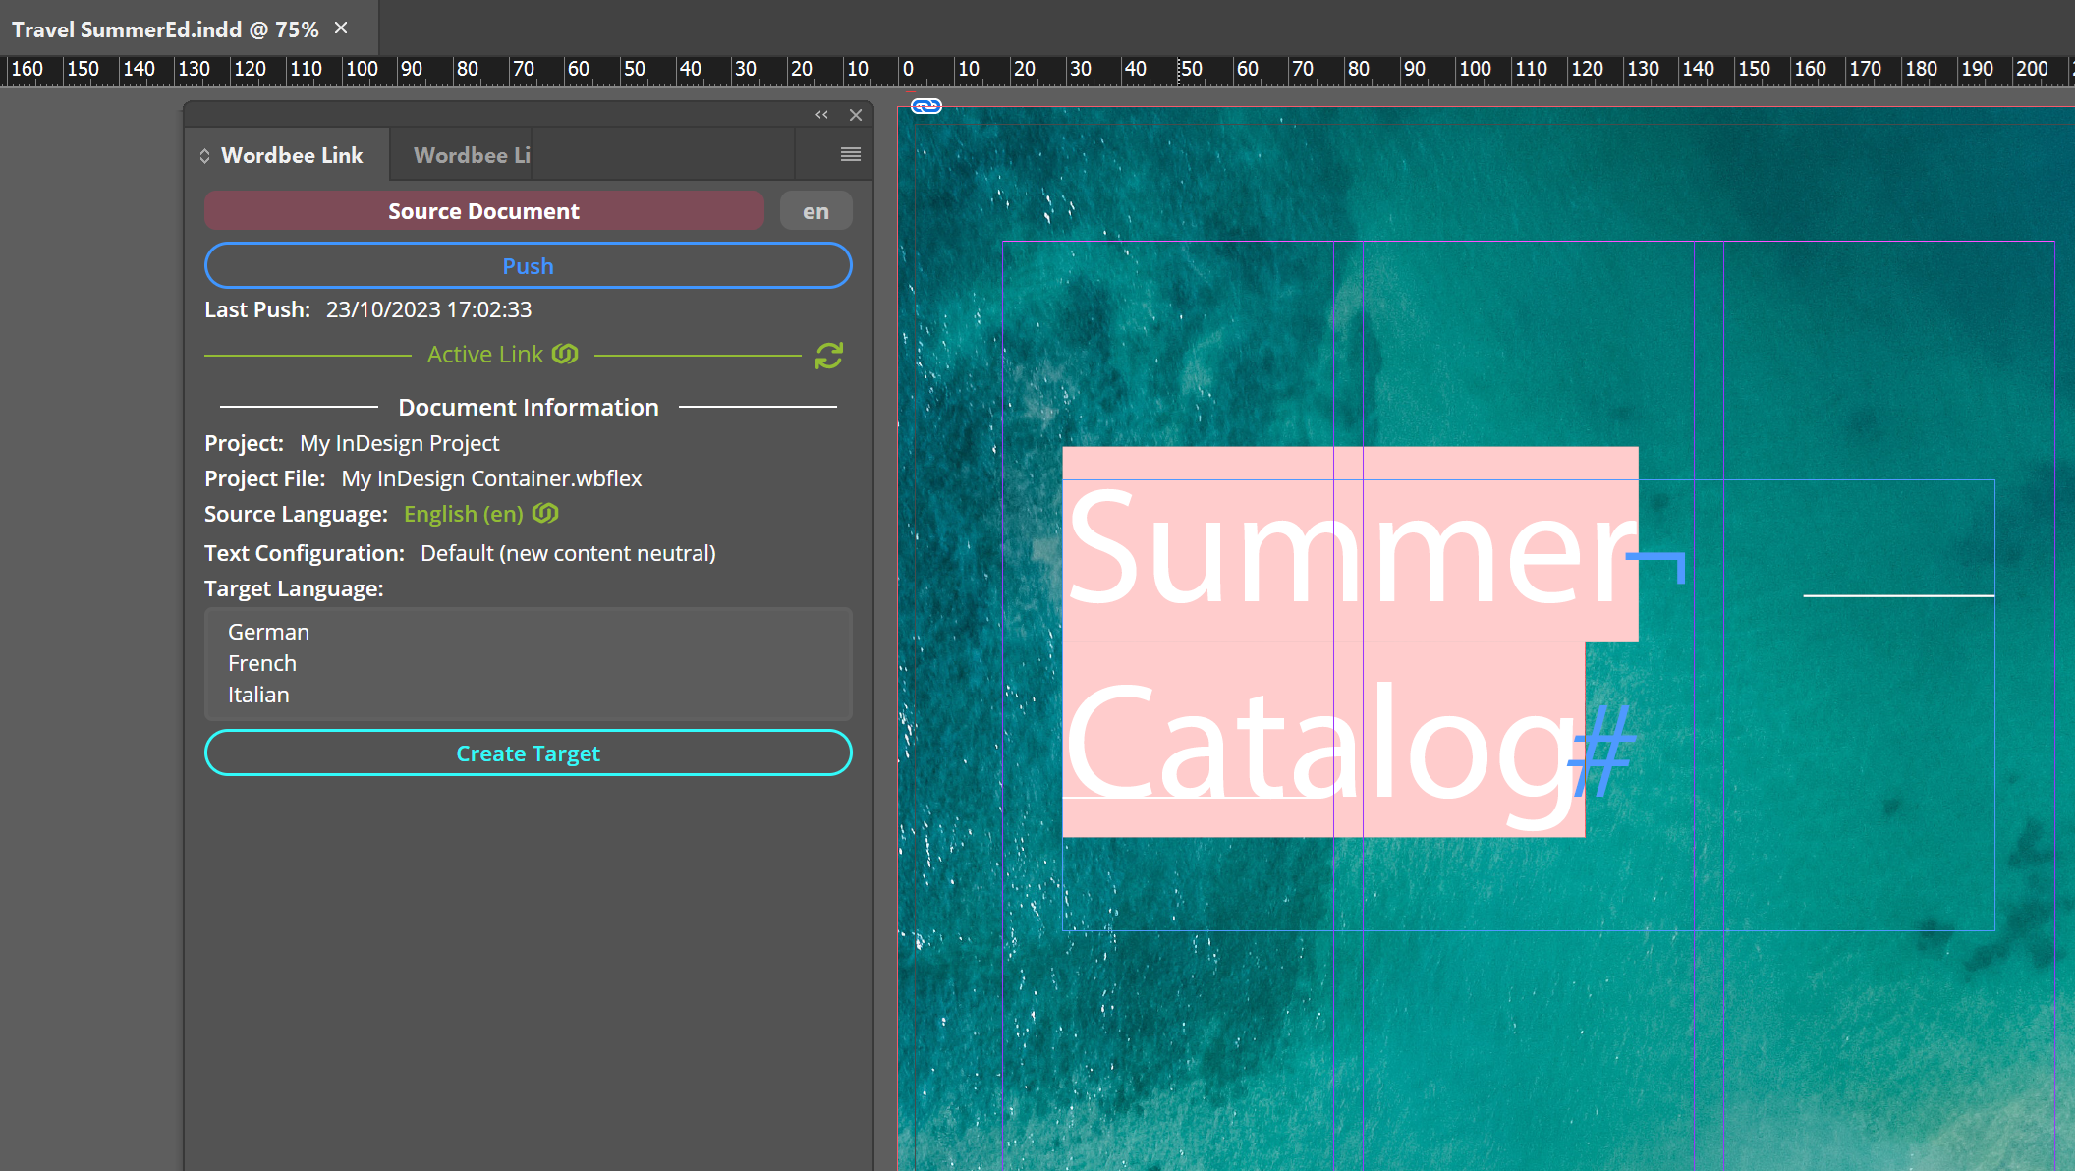Select the Wordbee Link tab
This screenshot has height=1171, width=2075.
click(292, 155)
